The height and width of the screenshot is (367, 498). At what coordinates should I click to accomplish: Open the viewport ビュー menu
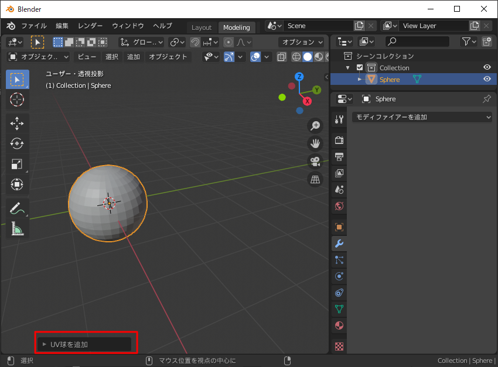click(87, 57)
